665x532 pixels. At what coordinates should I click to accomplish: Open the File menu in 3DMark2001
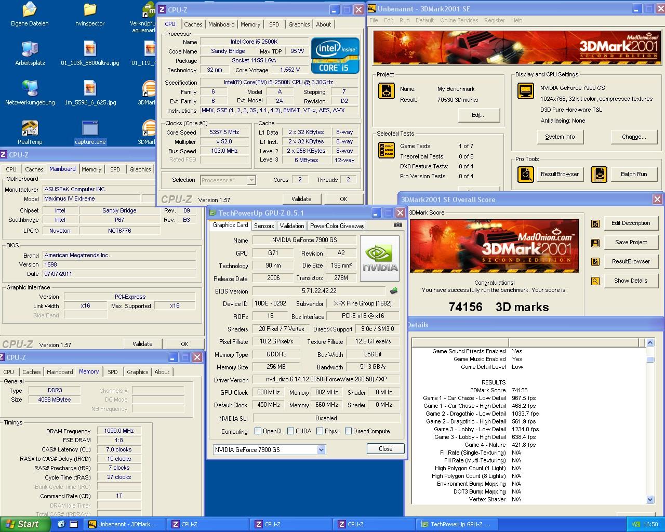(374, 20)
